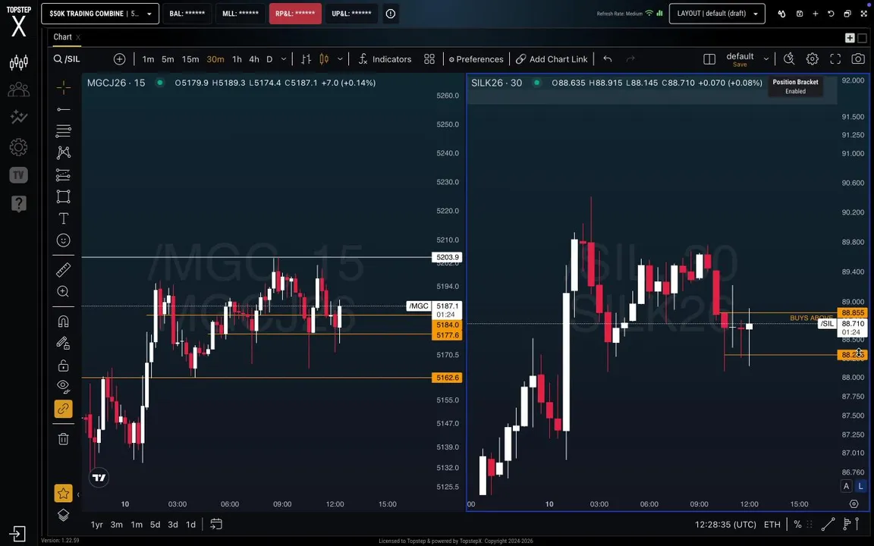Expand the timeframe interval chevron after D
This screenshot has width=874, height=546.
(283, 59)
